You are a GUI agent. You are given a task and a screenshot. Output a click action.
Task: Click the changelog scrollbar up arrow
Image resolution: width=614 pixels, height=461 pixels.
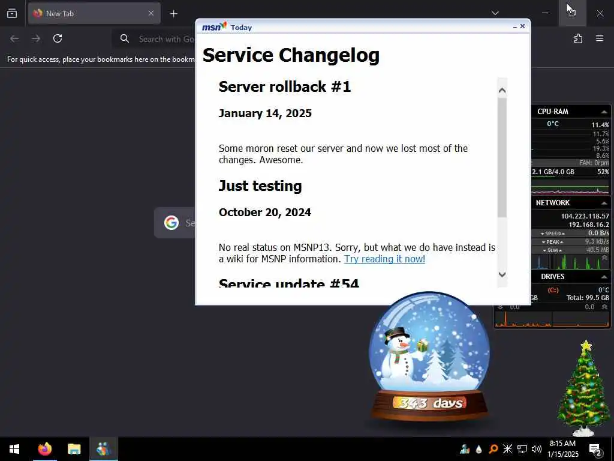[502, 91]
